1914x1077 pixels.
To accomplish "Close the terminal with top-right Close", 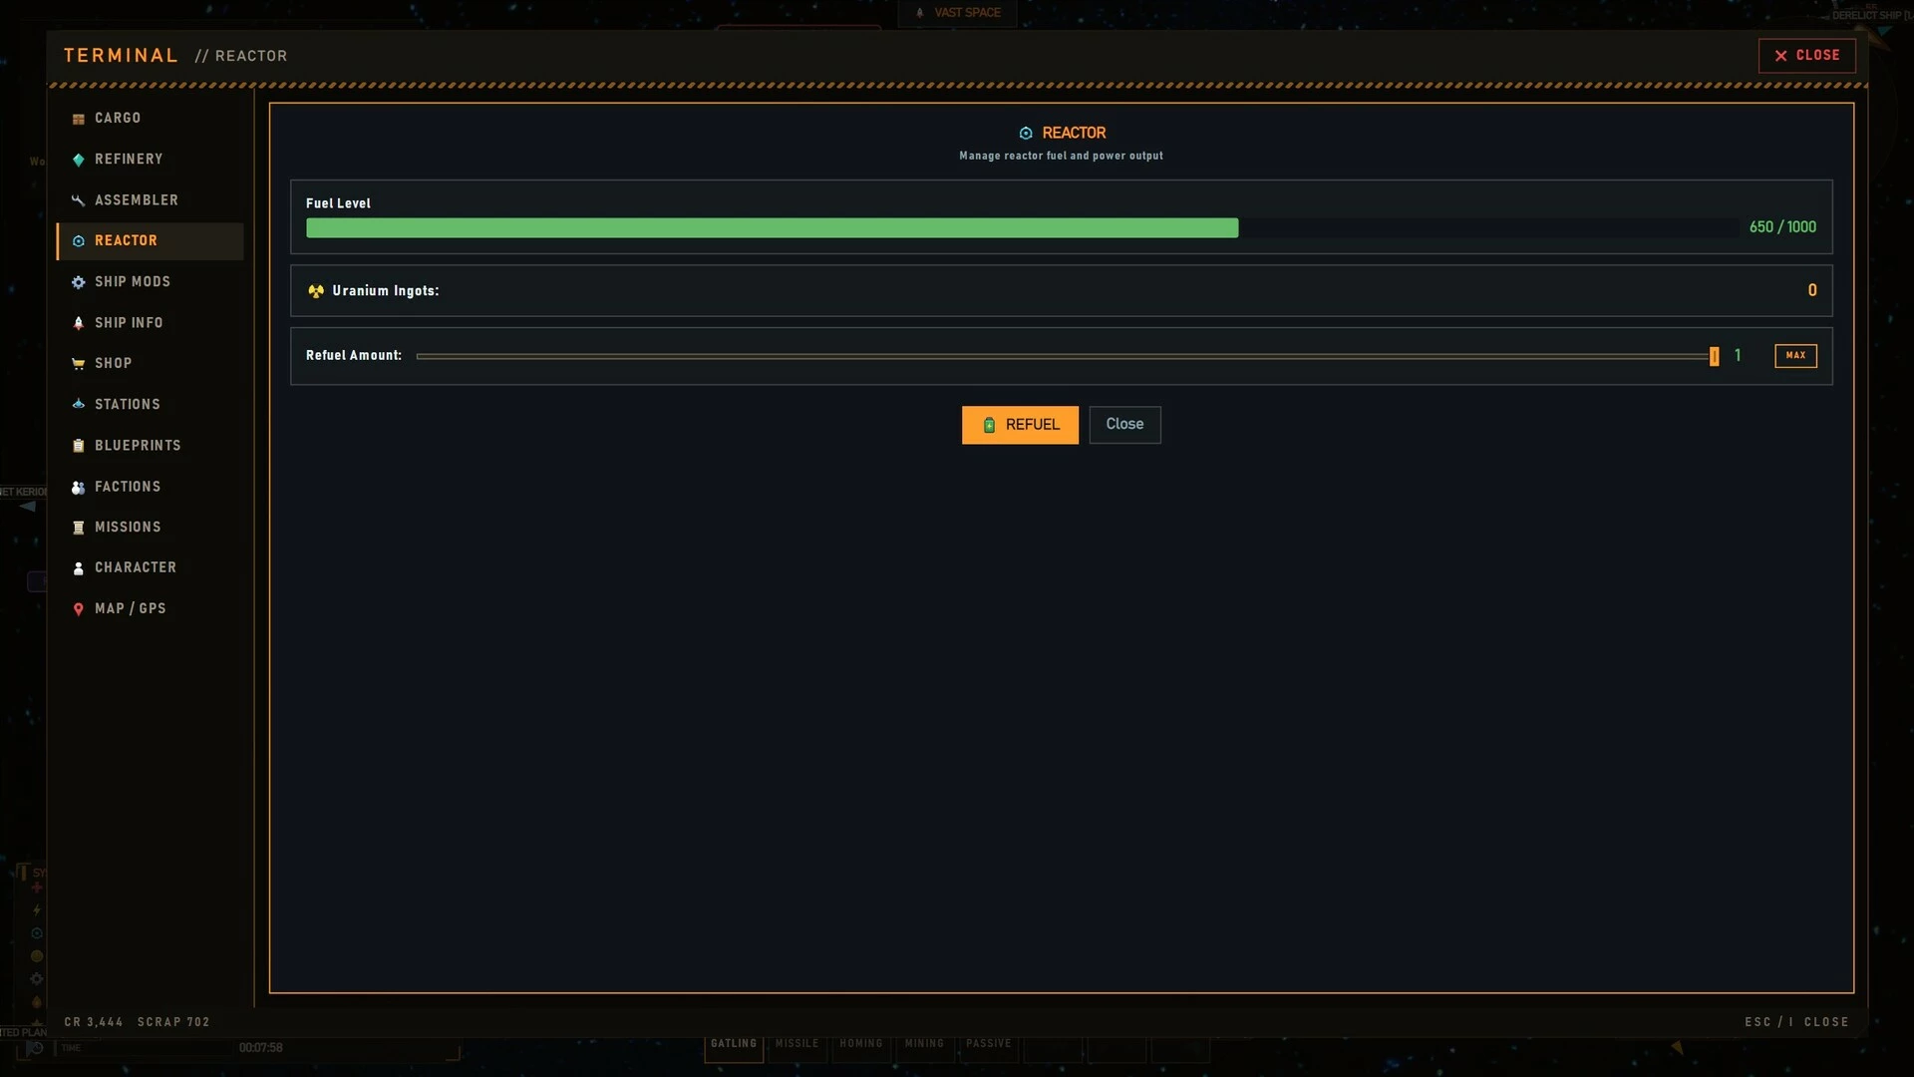I will (x=1806, y=56).
